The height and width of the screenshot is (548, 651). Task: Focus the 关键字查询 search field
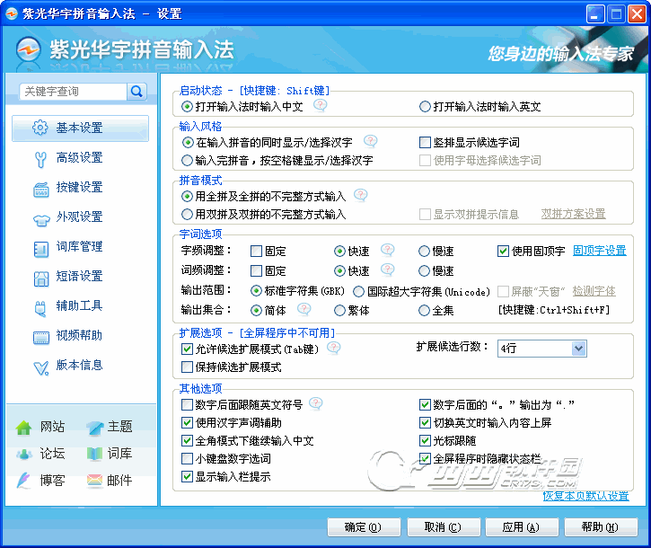[73, 92]
